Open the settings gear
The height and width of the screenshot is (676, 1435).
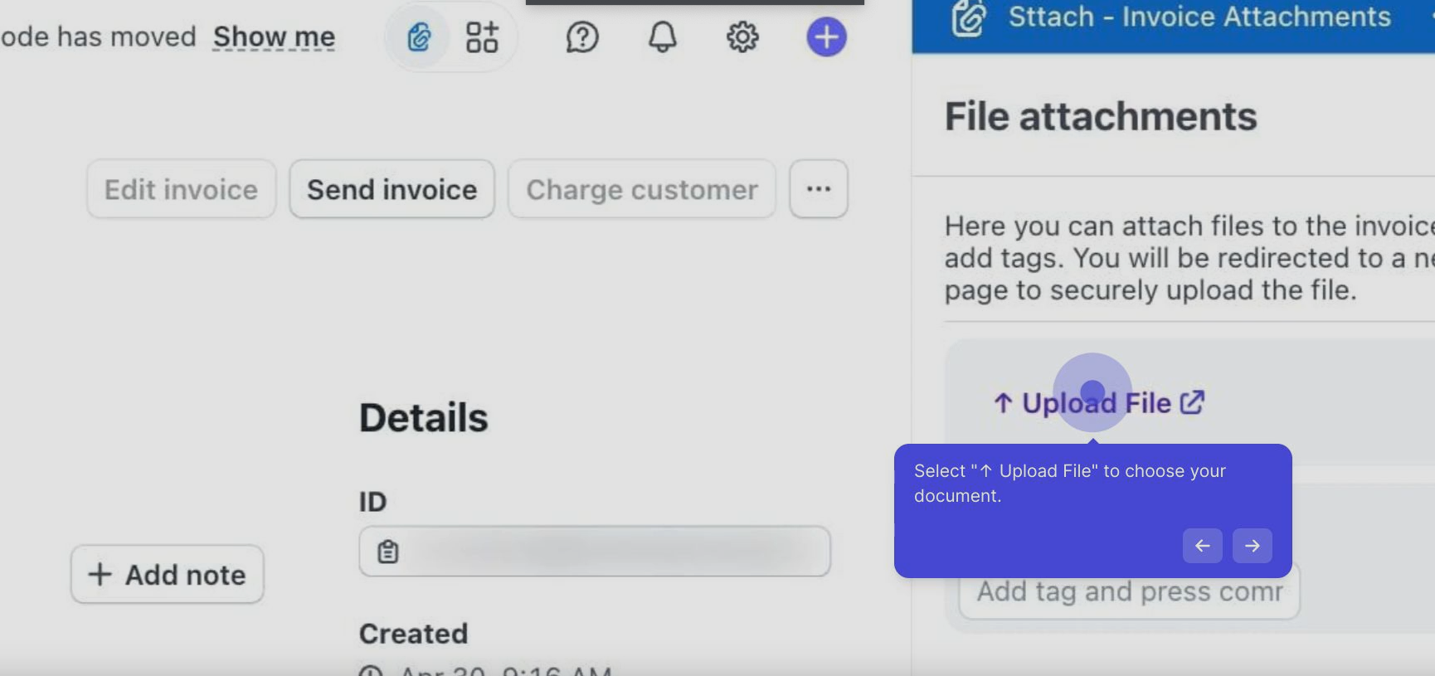(742, 37)
